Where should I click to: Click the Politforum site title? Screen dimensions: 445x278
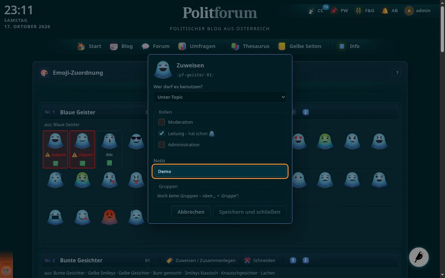[x=220, y=13]
